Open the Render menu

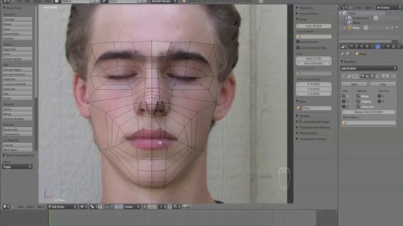[37, 1]
